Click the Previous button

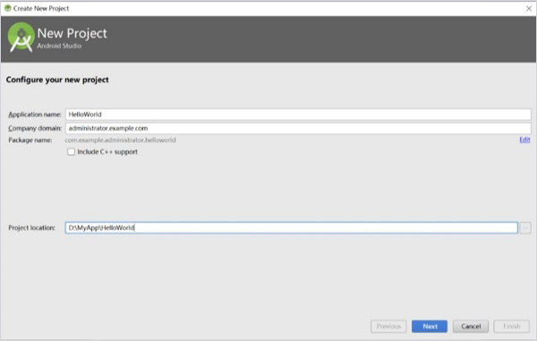[x=388, y=327]
